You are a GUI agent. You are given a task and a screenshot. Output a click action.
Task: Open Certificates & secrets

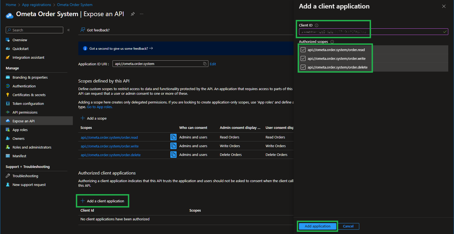(x=29, y=95)
